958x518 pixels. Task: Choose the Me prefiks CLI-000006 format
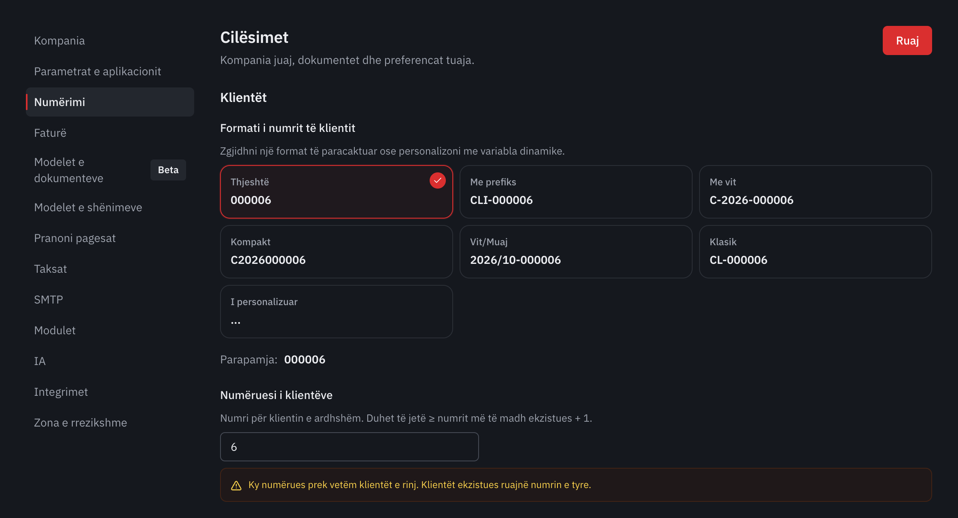tap(576, 192)
